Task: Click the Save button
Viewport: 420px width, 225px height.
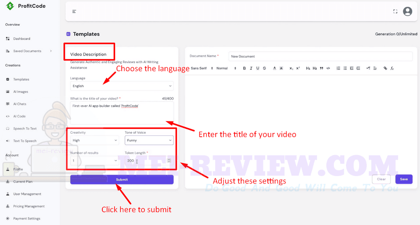Action: [x=404, y=179]
